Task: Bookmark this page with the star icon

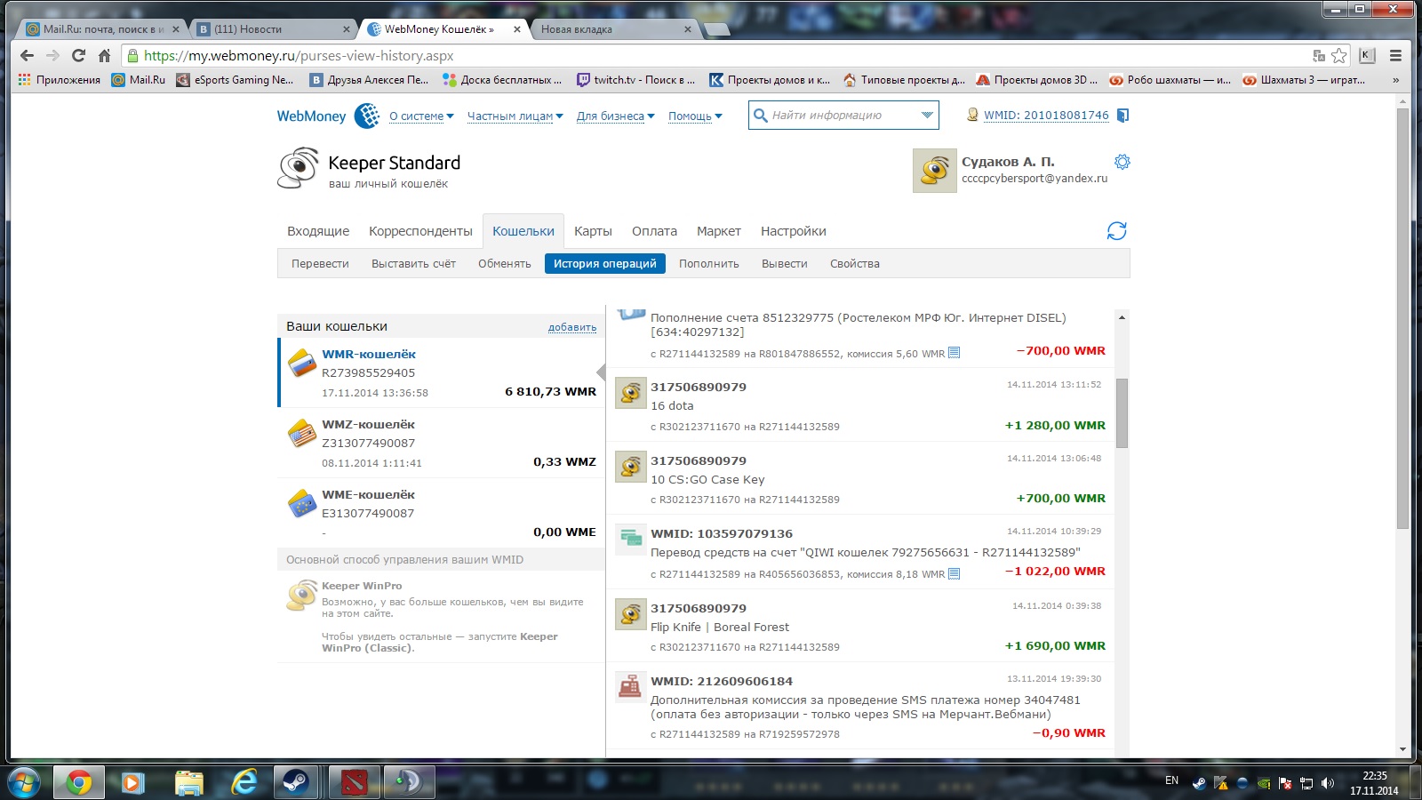Action: [x=1339, y=55]
